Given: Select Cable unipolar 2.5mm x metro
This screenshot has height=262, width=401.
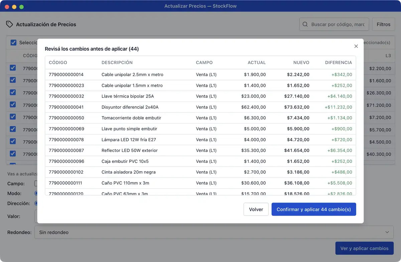Looking at the screenshot, I should 132,74.
